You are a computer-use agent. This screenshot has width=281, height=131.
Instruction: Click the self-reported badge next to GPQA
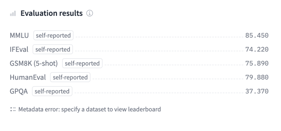(52, 91)
